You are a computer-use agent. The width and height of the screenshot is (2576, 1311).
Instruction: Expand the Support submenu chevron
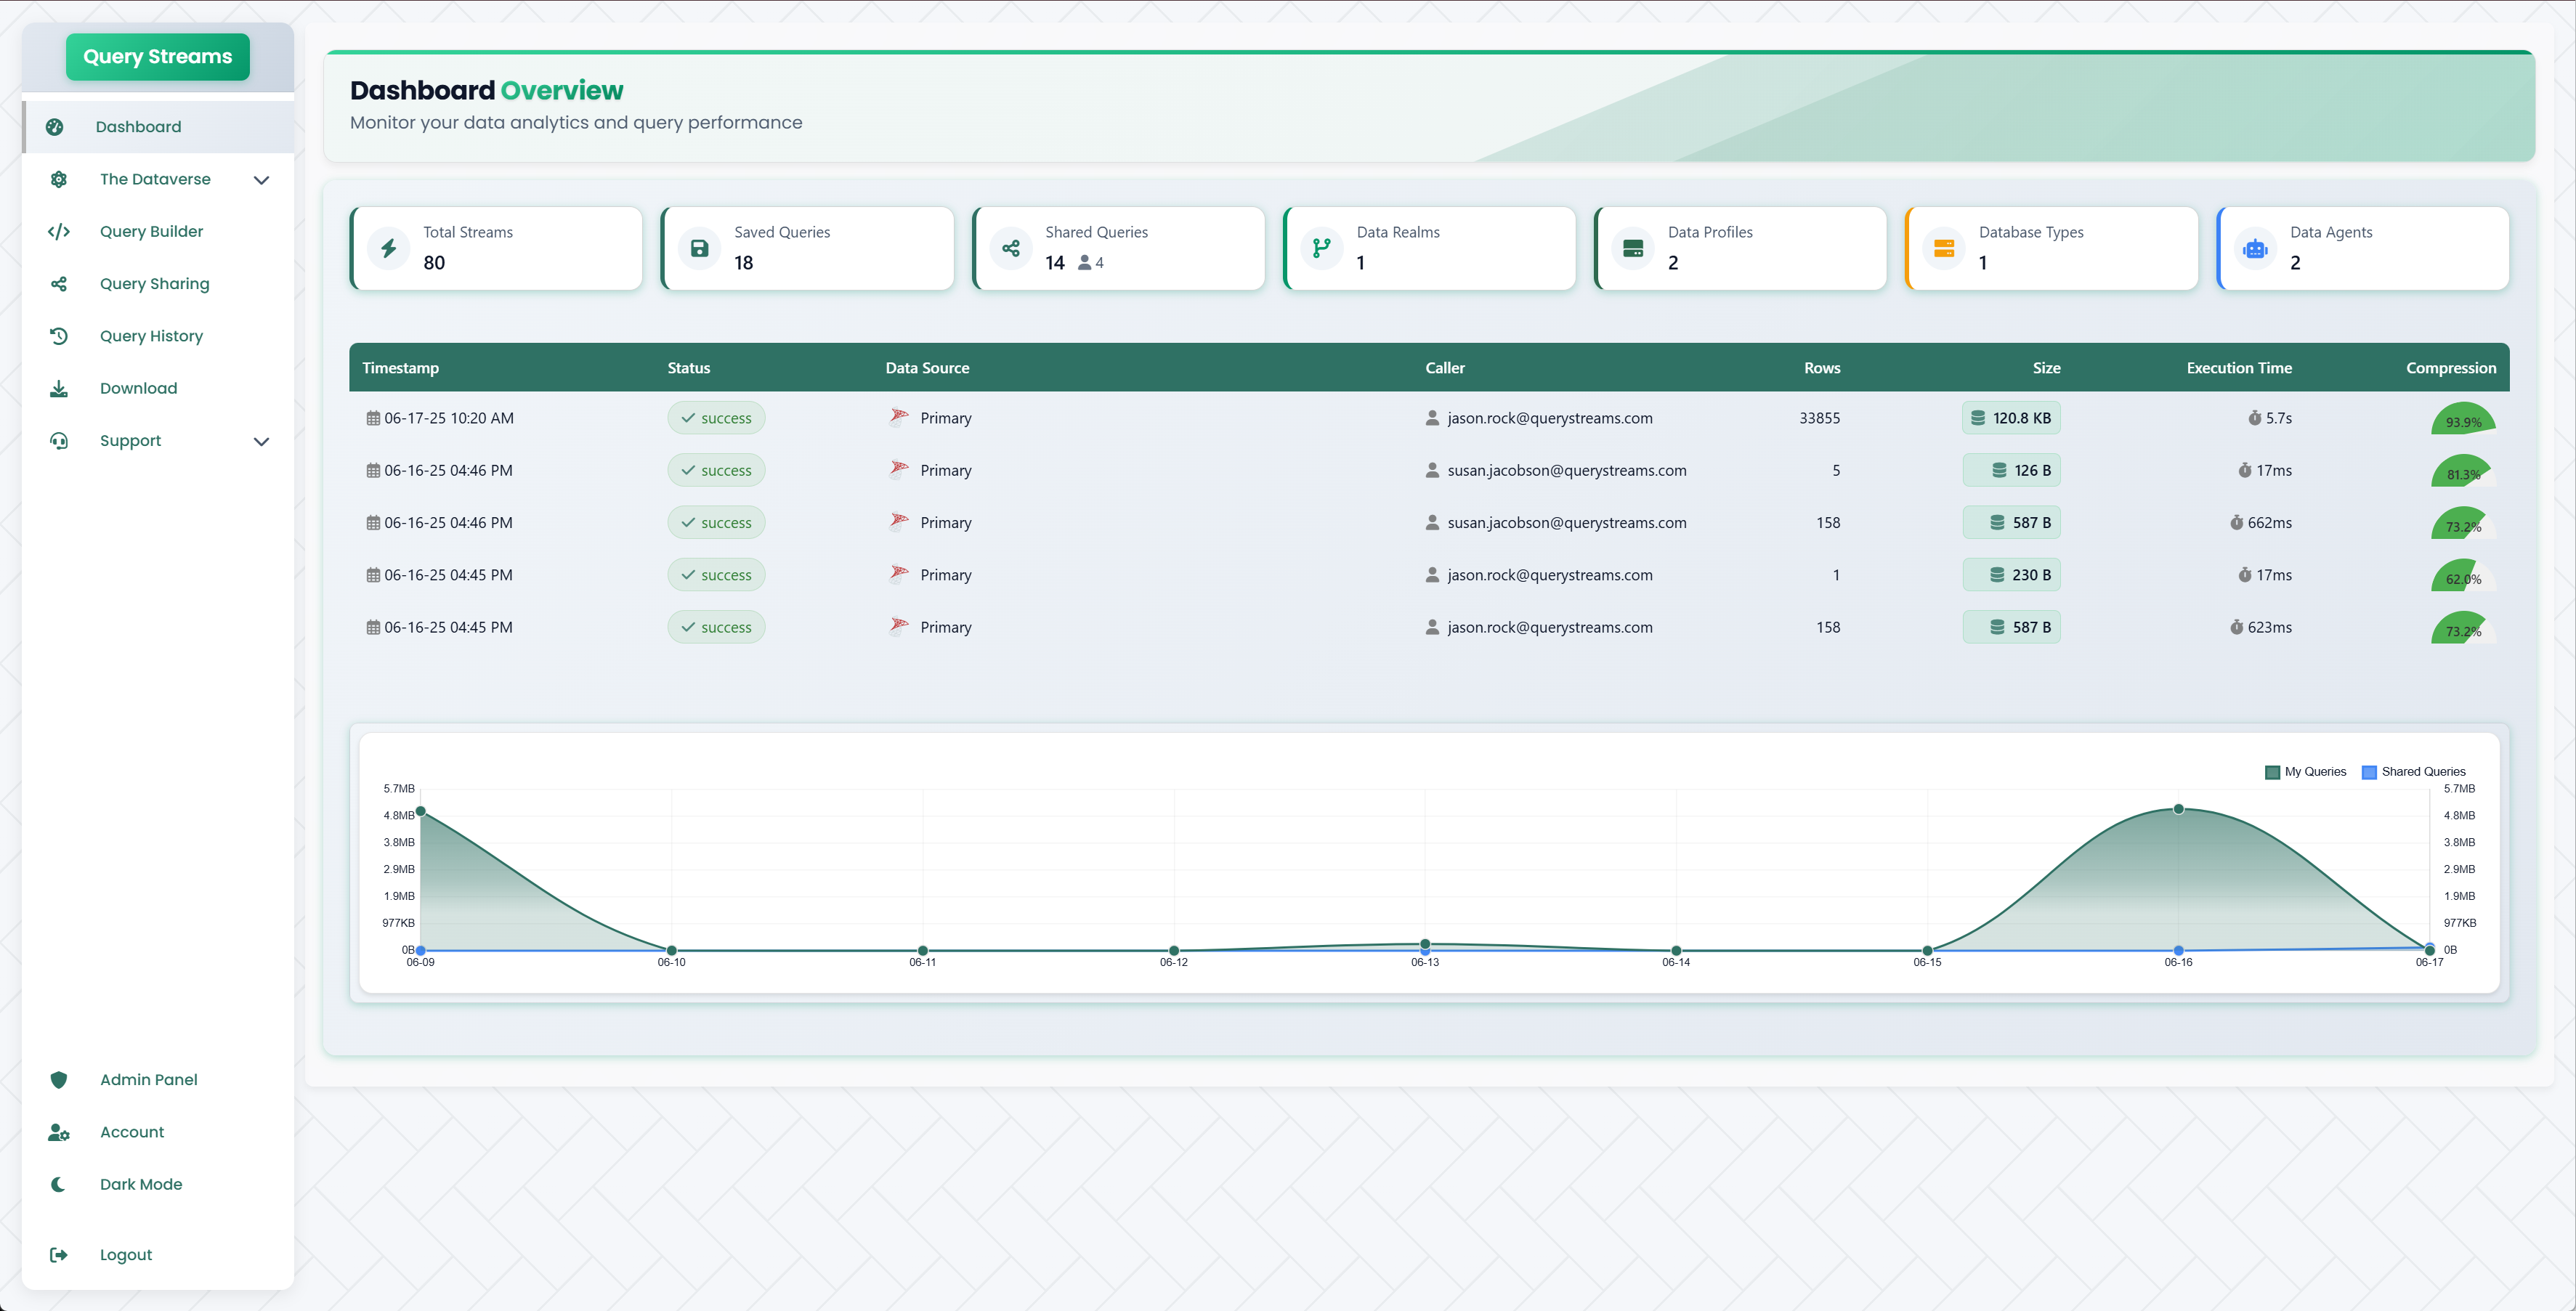tap(262, 441)
